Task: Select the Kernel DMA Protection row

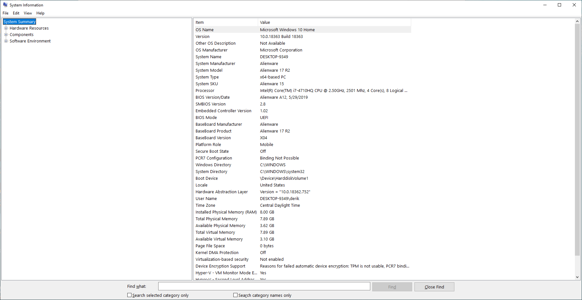Action: tap(302, 252)
